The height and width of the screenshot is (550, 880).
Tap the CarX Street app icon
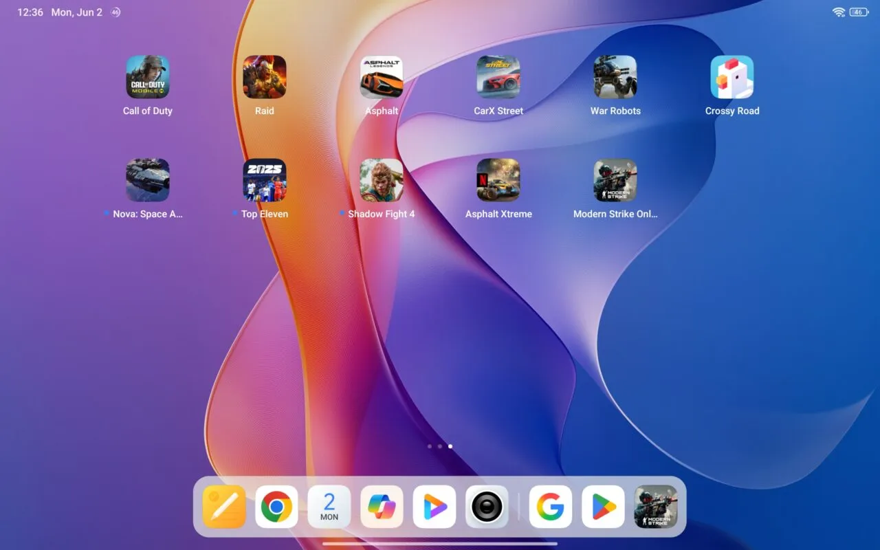pyautogui.click(x=498, y=77)
